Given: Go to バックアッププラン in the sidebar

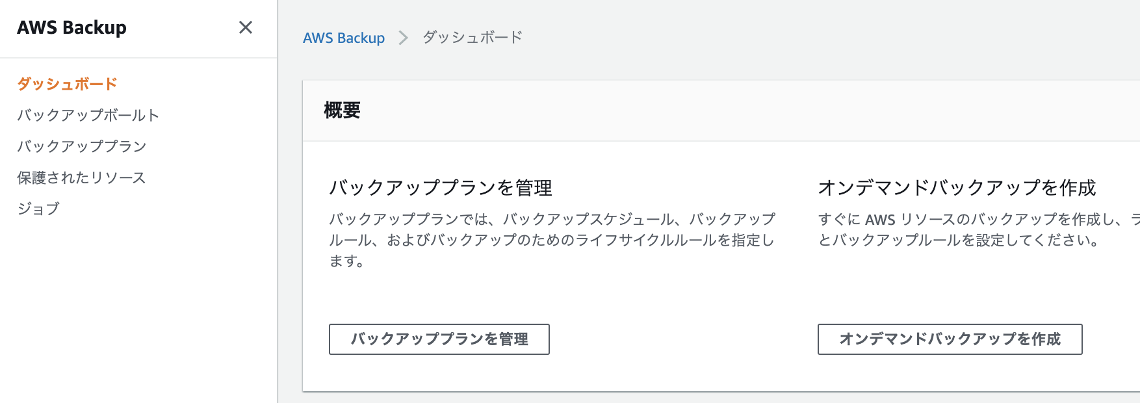Looking at the screenshot, I should [x=82, y=146].
